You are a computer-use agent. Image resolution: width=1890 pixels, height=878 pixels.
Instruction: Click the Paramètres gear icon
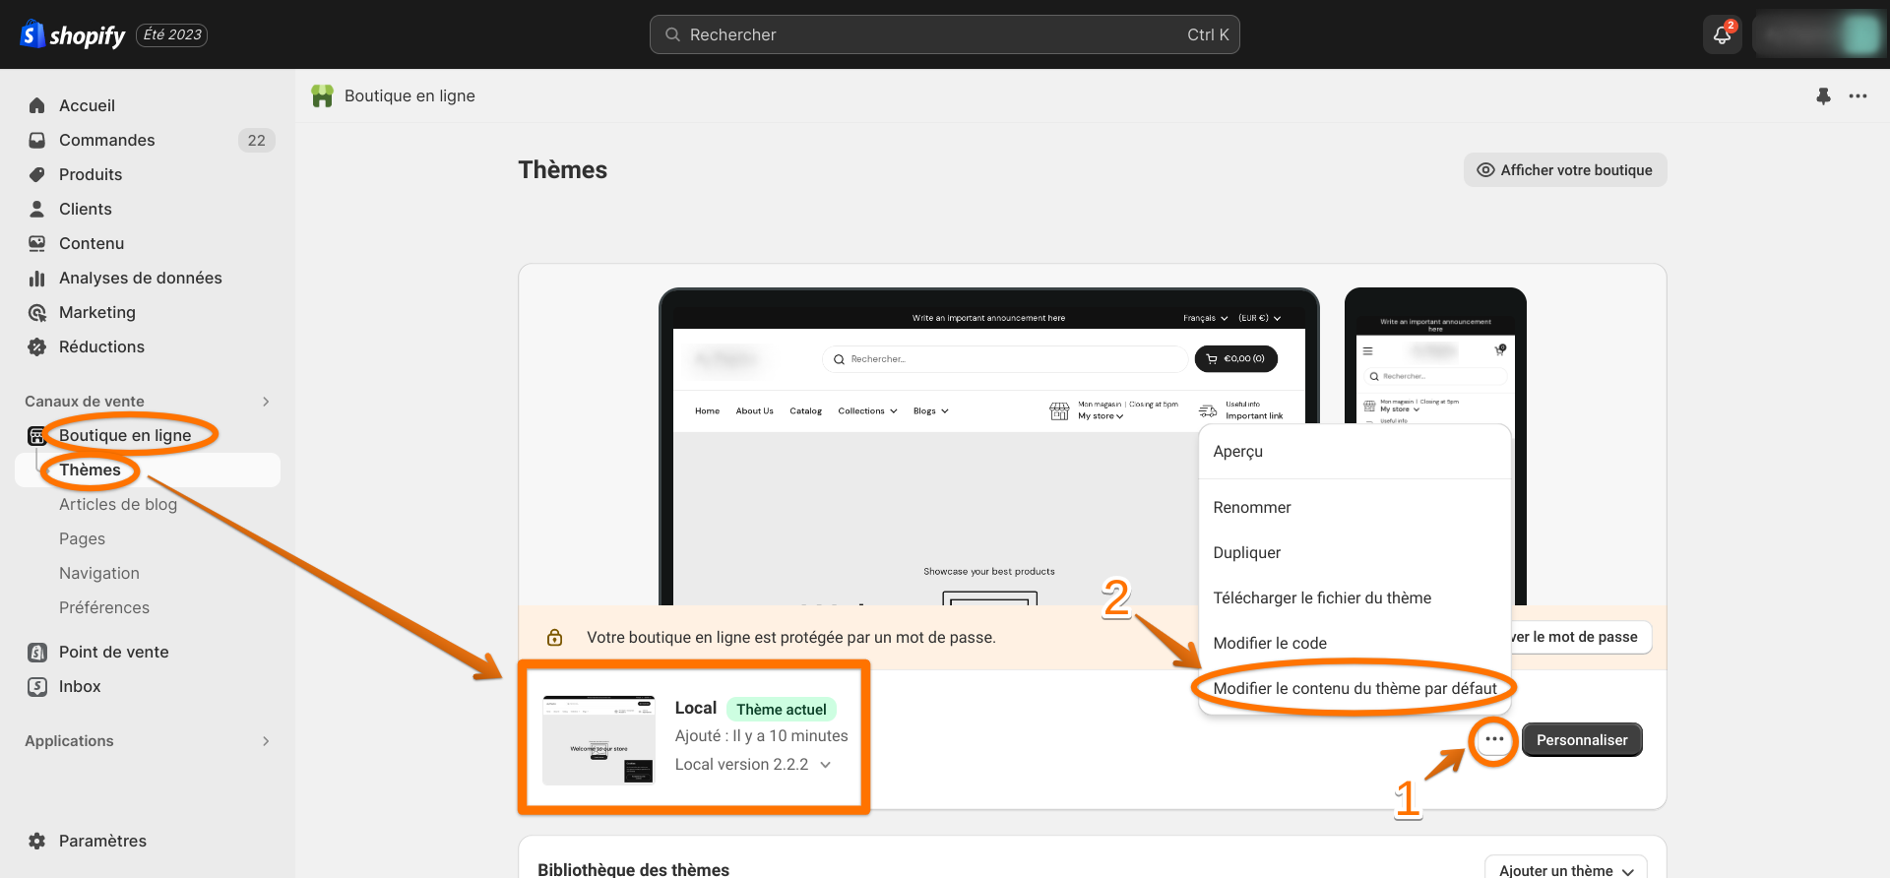[x=37, y=841]
